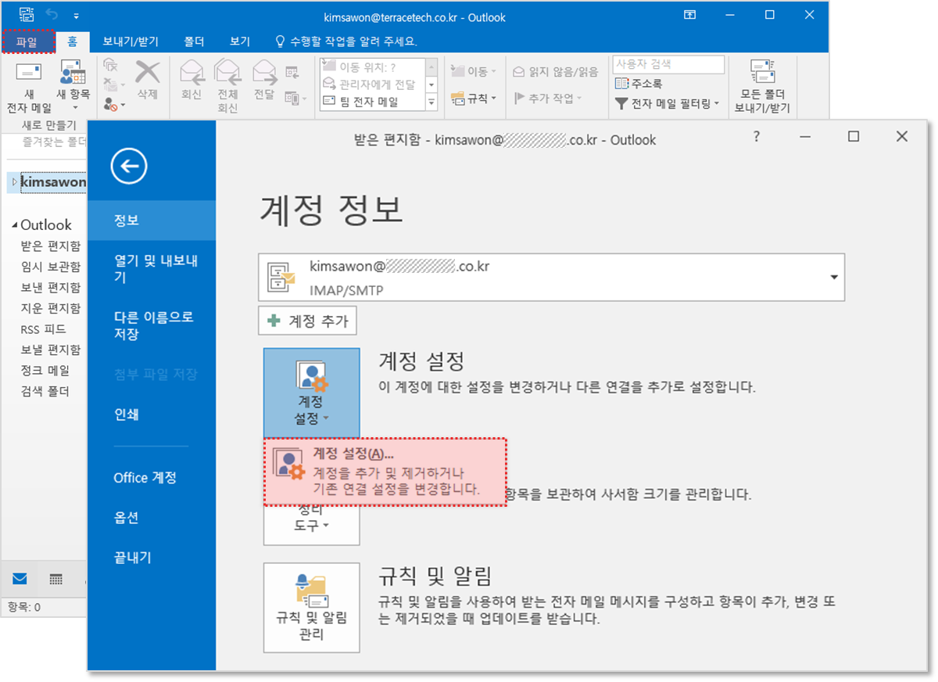938x682 pixels.
Task: Open the account selector dropdown for kimsawon
Action: point(833,278)
